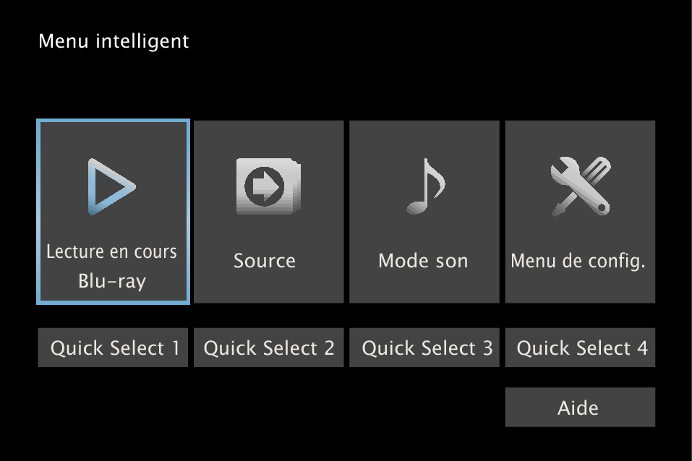This screenshot has width=692, height=461.
Task: Open the Aide help screen
Action: [580, 407]
